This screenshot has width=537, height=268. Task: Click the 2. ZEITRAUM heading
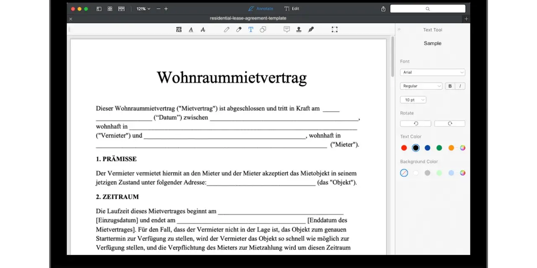click(x=117, y=197)
